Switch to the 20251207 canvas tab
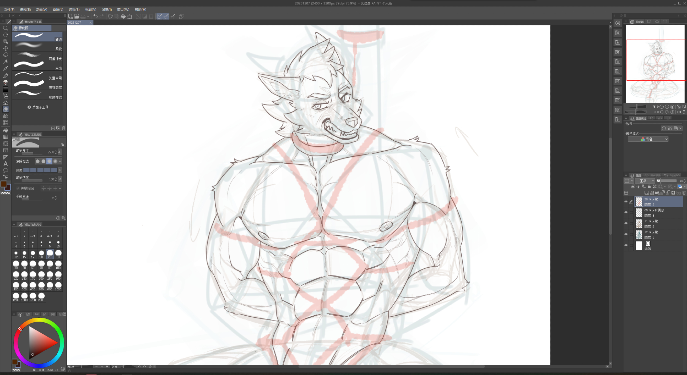This screenshot has width=687, height=375. click(75, 23)
